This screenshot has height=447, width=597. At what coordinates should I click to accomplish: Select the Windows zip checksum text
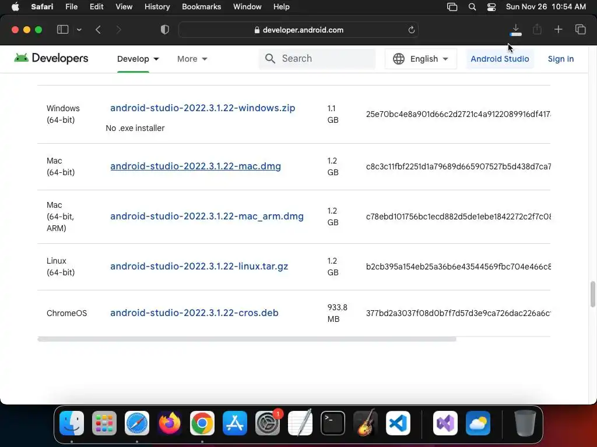coord(458,115)
